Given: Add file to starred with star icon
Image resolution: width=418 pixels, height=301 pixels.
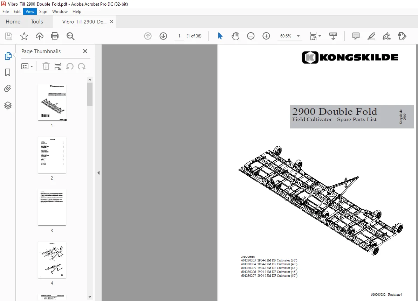Looking at the screenshot, I should pos(24,36).
